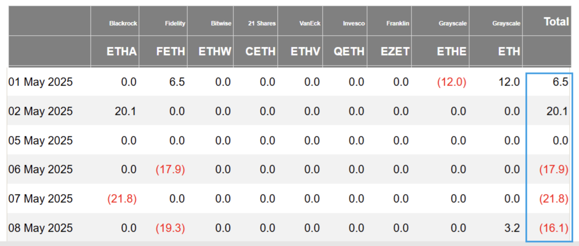Click the Total 6.5 for 01 May
Screen dimensions: 579x246
click(x=560, y=82)
